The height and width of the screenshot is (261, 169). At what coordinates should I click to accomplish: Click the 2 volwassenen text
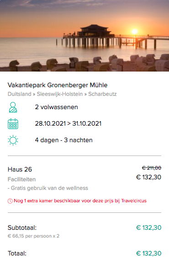click(x=56, y=107)
